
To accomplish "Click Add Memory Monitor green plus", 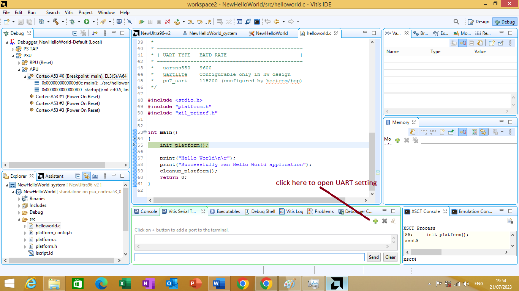I will [x=397, y=140].
